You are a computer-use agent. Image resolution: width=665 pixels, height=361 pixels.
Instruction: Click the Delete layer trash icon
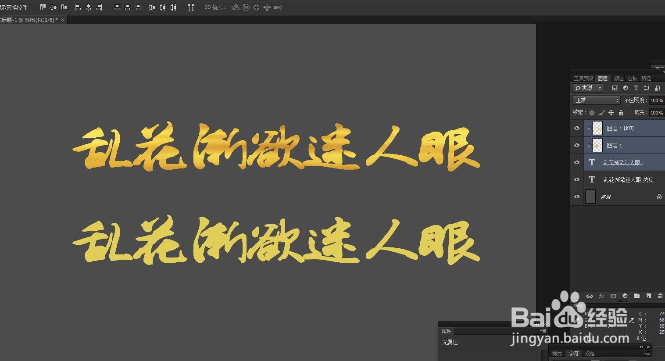tap(660, 296)
